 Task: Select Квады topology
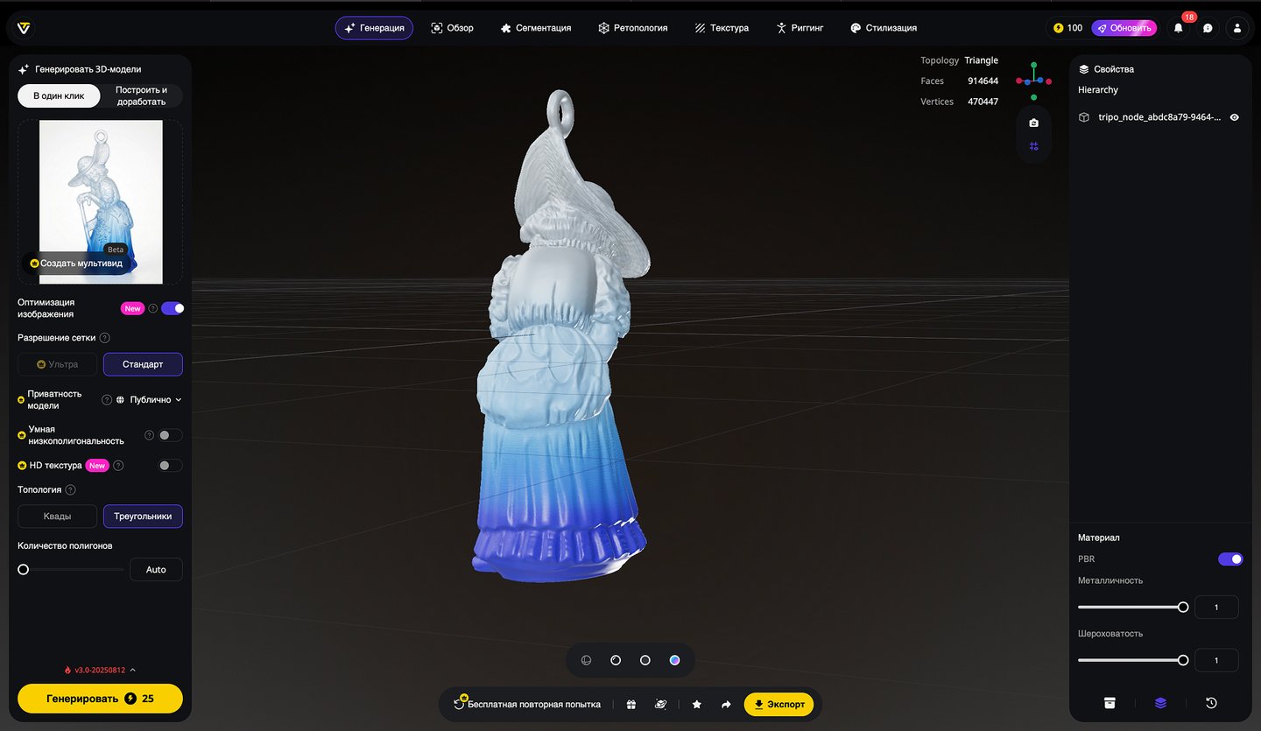pos(58,517)
